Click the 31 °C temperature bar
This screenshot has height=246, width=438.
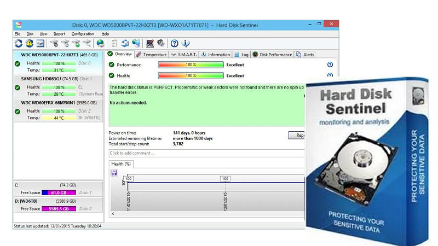point(59,70)
